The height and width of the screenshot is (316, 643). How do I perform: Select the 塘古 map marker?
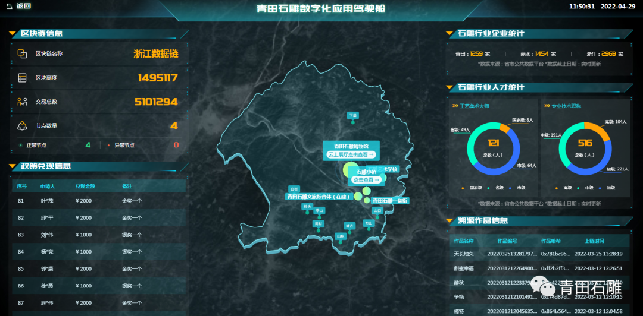[349, 227]
